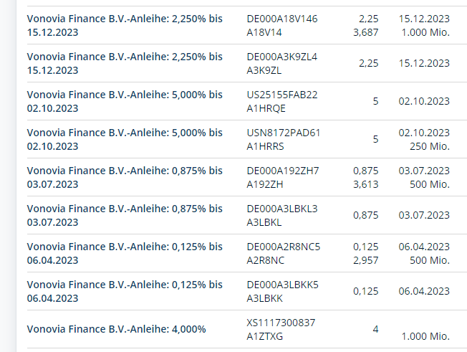Select the ISIN XS1117300837

click(x=280, y=323)
